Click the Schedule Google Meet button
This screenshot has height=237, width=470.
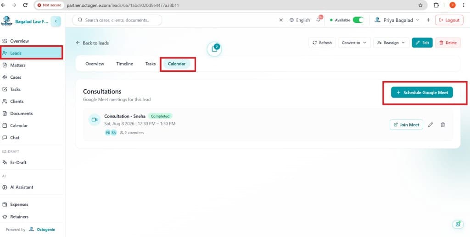pyautogui.click(x=422, y=92)
